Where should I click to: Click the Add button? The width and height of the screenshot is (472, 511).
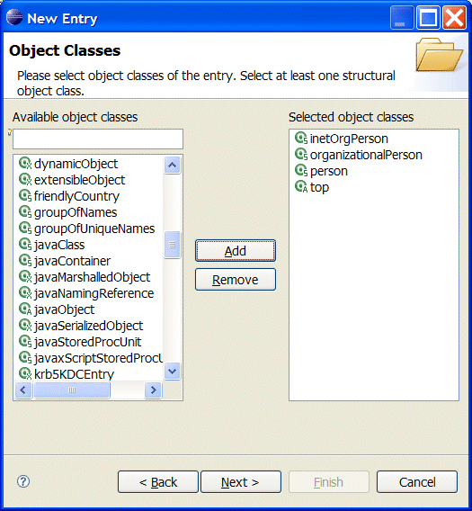tap(236, 251)
